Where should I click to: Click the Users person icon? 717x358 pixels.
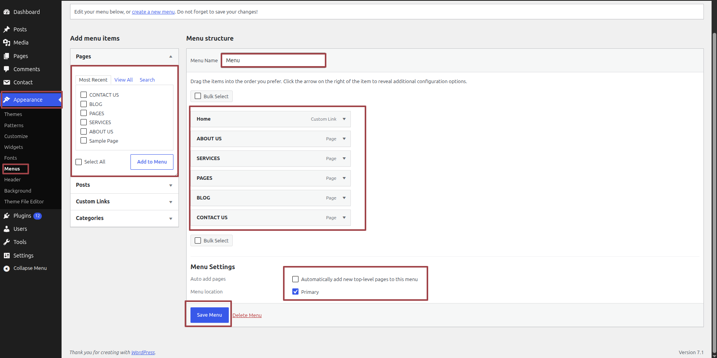coord(7,229)
